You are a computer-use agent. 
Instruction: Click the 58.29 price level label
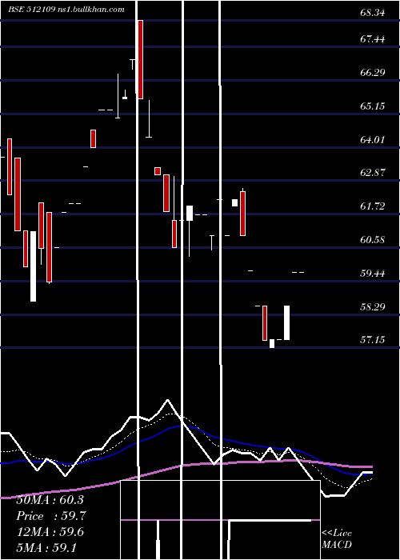(373, 307)
